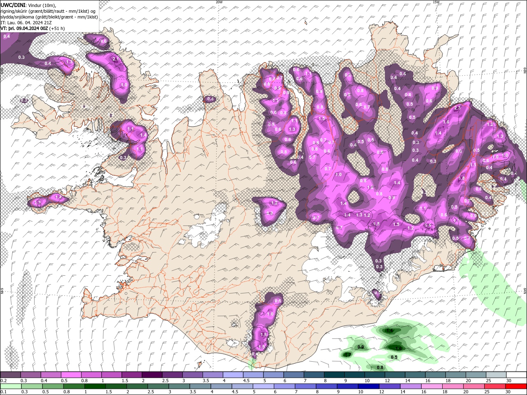
Task: Click the UWC/DINI title text
Action: pyautogui.click(x=12, y=5)
